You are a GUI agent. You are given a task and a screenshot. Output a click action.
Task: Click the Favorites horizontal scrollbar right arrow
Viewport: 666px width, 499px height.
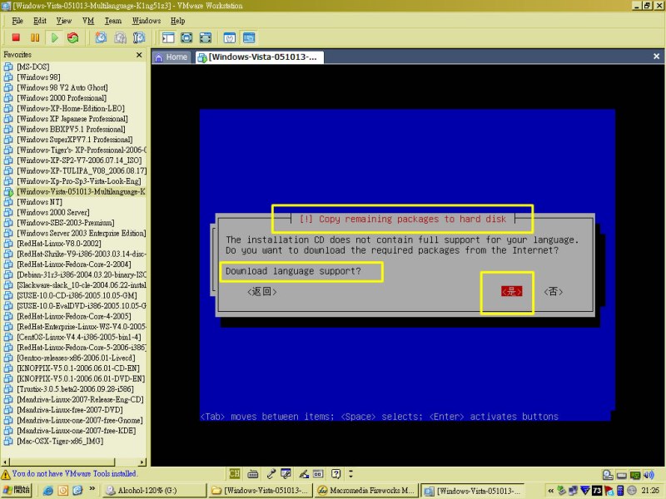[x=142, y=462]
